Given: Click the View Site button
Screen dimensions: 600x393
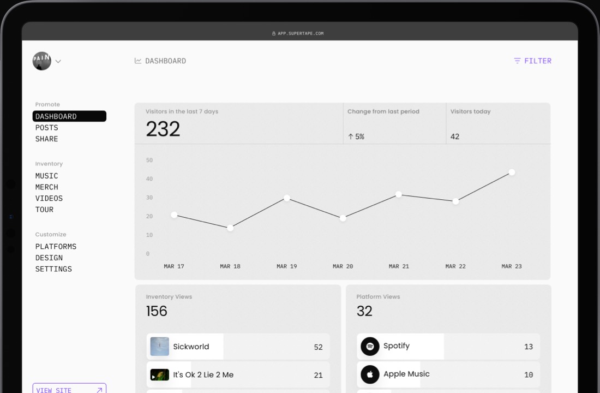Looking at the screenshot, I should [x=69, y=389].
